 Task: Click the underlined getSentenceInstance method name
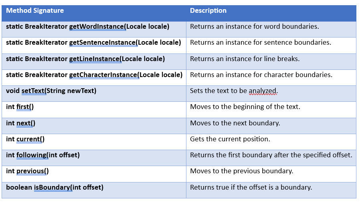103,43
